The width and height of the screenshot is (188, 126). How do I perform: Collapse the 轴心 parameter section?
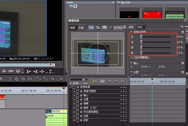tap(131, 63)
